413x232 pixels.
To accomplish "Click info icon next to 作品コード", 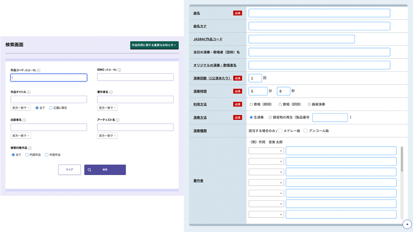I will 38,70.
